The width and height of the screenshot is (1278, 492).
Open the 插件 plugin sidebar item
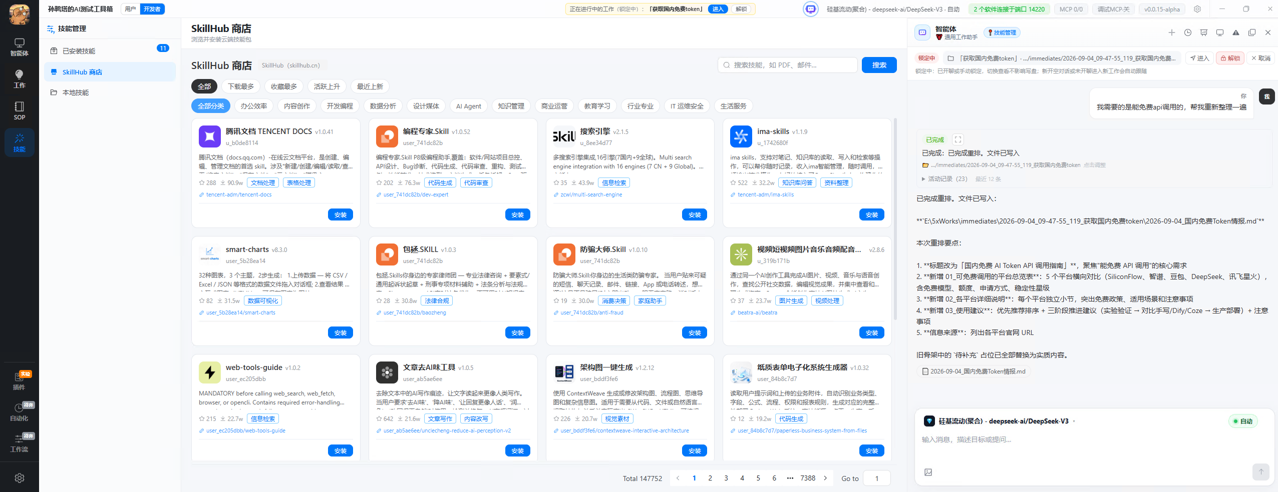(19, 381)
